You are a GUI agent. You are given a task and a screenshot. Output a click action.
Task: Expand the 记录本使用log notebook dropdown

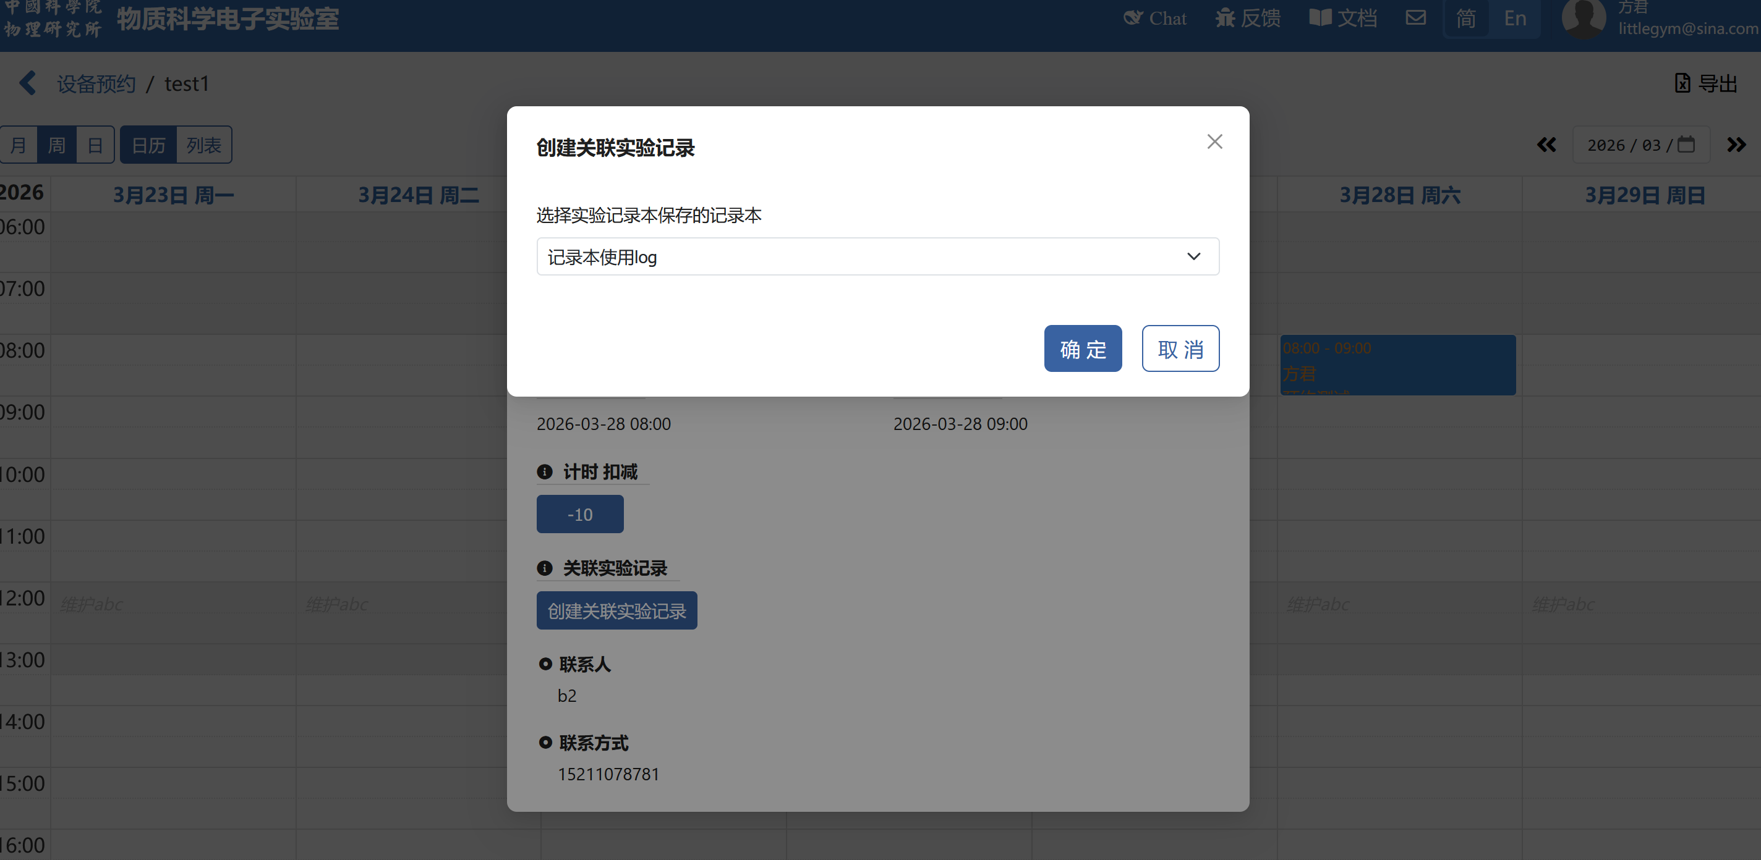point(878,257)
